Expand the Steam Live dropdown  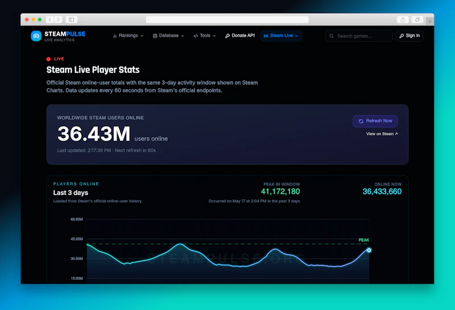pyautogui.click(x=281, y=36)
